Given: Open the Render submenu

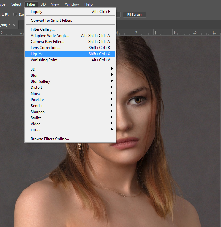Looking at the screenshot, I should (x=37, y=106).
